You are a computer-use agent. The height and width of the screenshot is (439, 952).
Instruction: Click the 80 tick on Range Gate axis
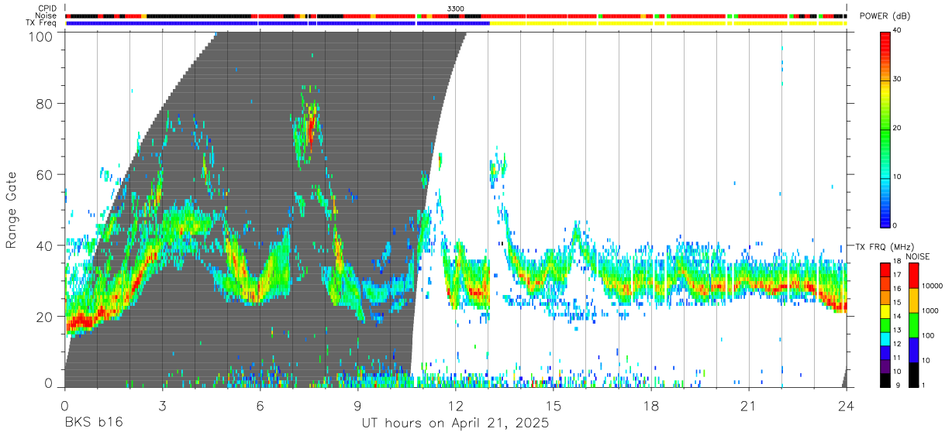(x=46, y=103)
